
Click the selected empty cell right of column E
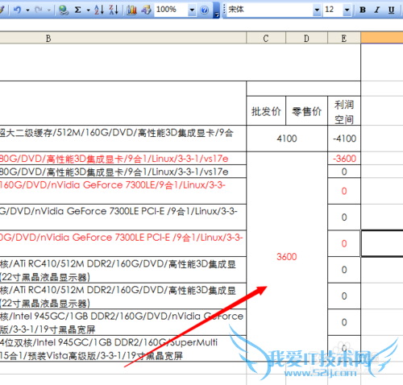[382, 243]
